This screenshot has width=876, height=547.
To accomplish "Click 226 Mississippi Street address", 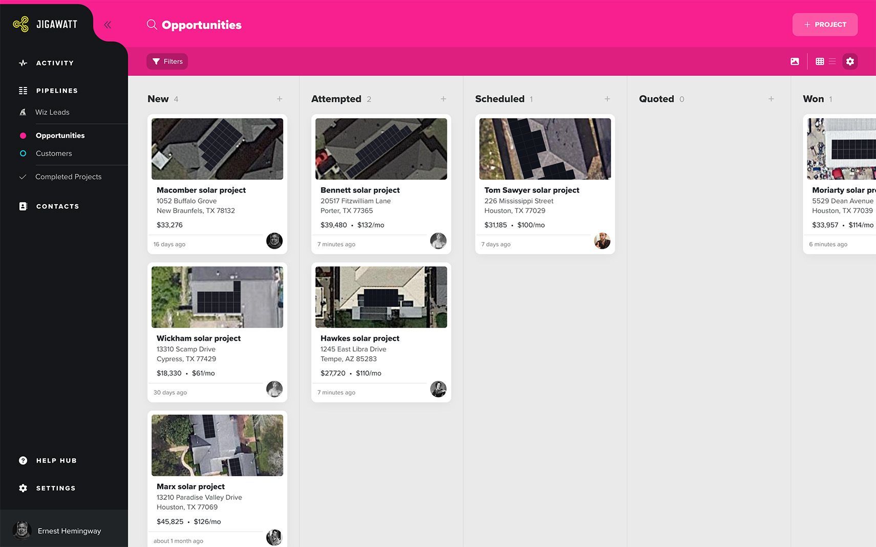I will tap(519, 201).
